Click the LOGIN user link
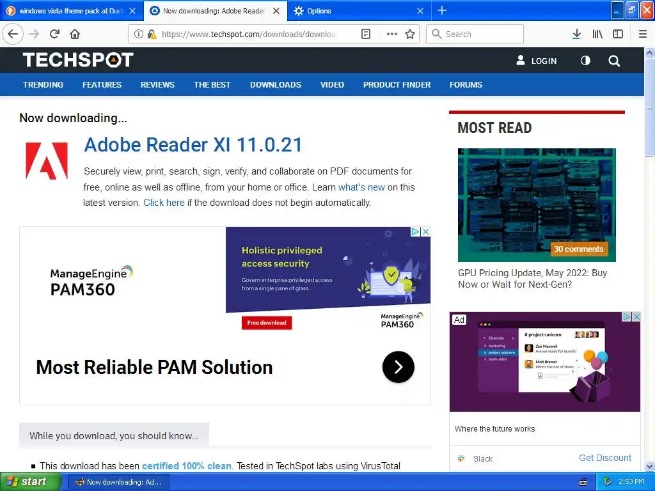This screenshot has width=655, height=491. coord(537,61)
